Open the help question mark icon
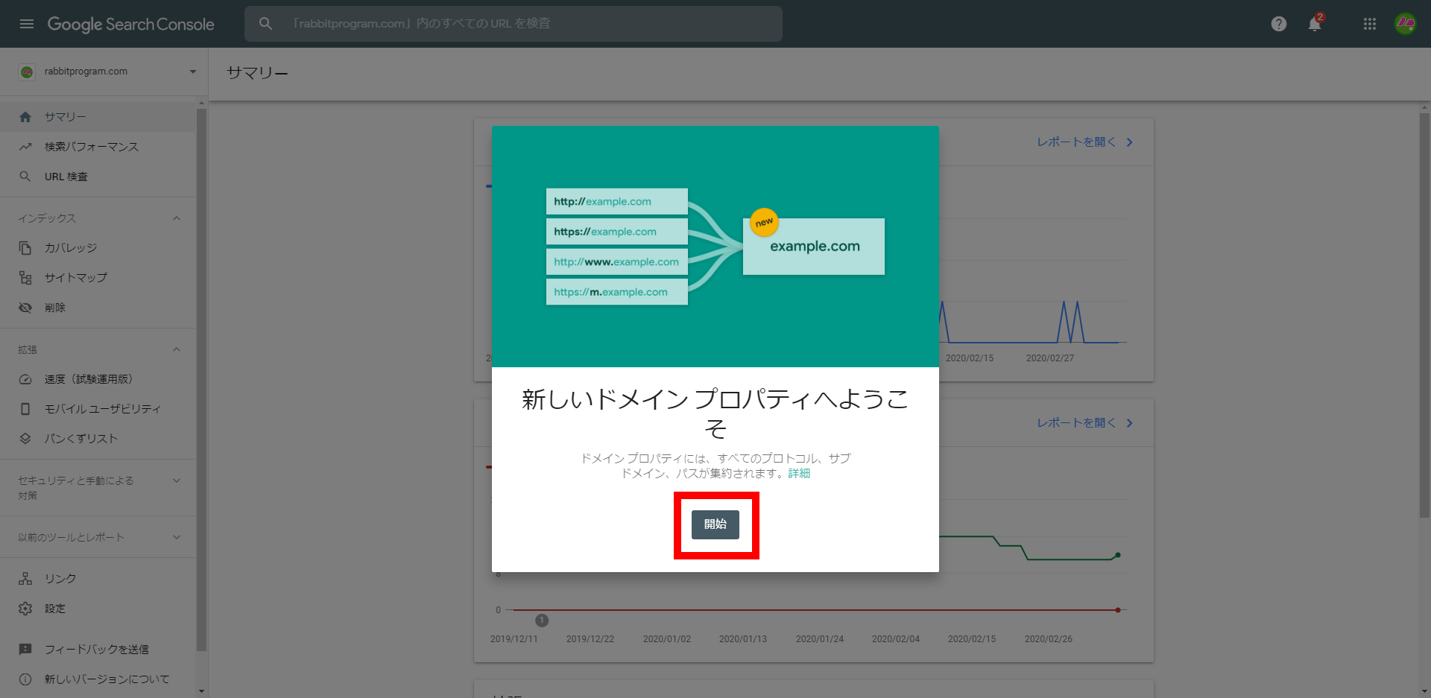The height and width of the screenshot is (698, 1431). pos(1279,24)
